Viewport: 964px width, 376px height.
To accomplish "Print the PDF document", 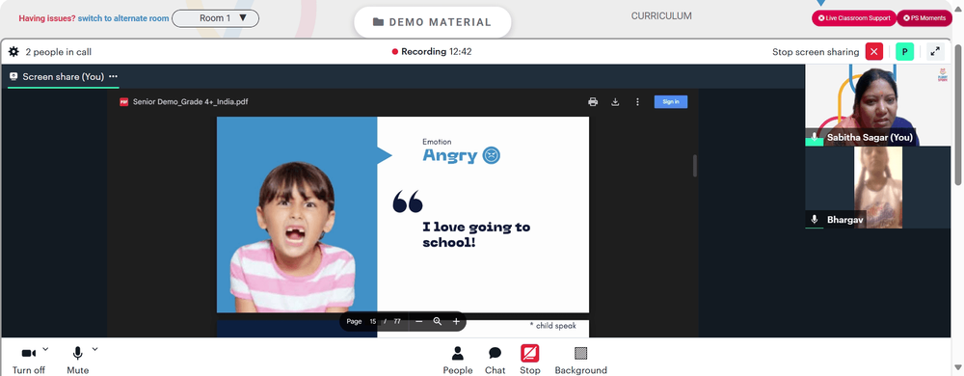I will click(593, 102).
